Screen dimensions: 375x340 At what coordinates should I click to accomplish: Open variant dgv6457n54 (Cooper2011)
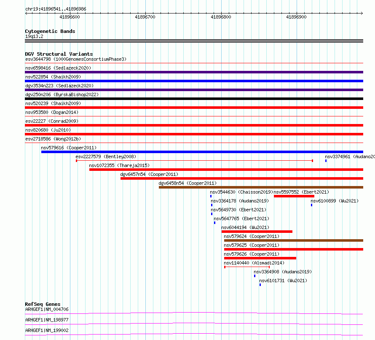(149, 174)
